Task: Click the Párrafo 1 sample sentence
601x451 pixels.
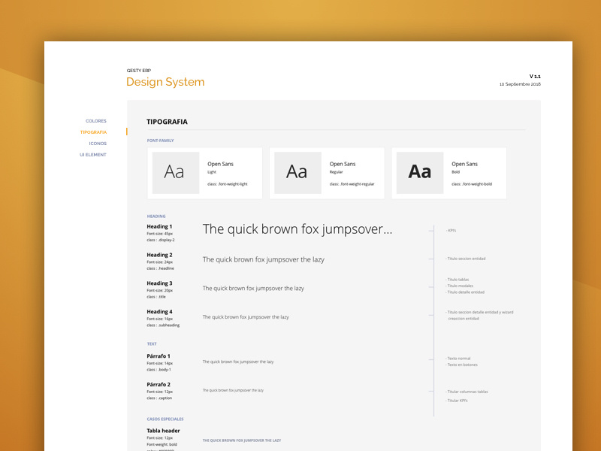Action: click(238, 362)
